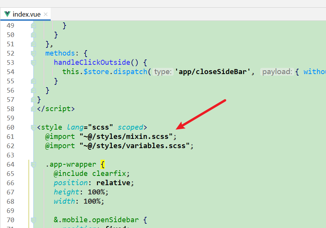Click the highlighted brace on line 64
The width and height of the screenshot is (326, 228).
point(102,164)
